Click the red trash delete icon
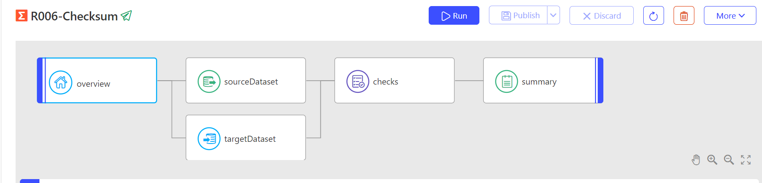The width and height of the screenshot is (762, 183). tap(684, 16)
